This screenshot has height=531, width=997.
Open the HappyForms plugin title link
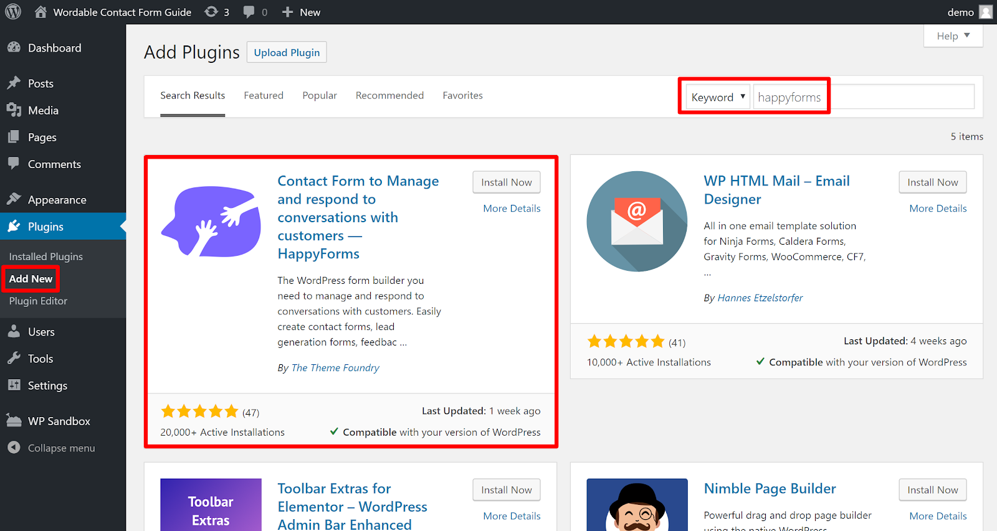coord(358,217)
